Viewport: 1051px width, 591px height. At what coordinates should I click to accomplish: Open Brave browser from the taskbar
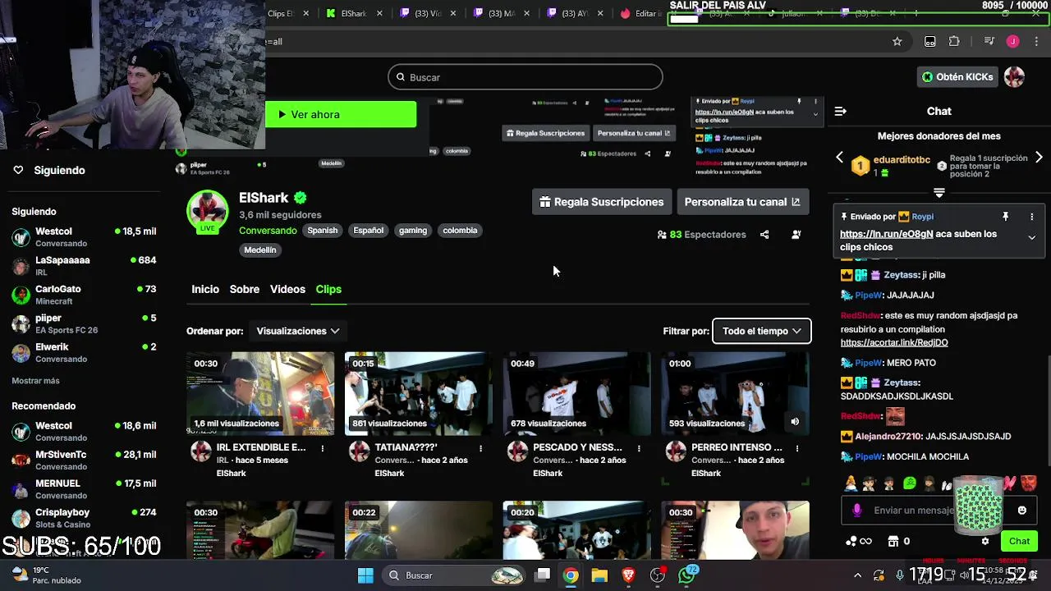click(x=628, y=575)
